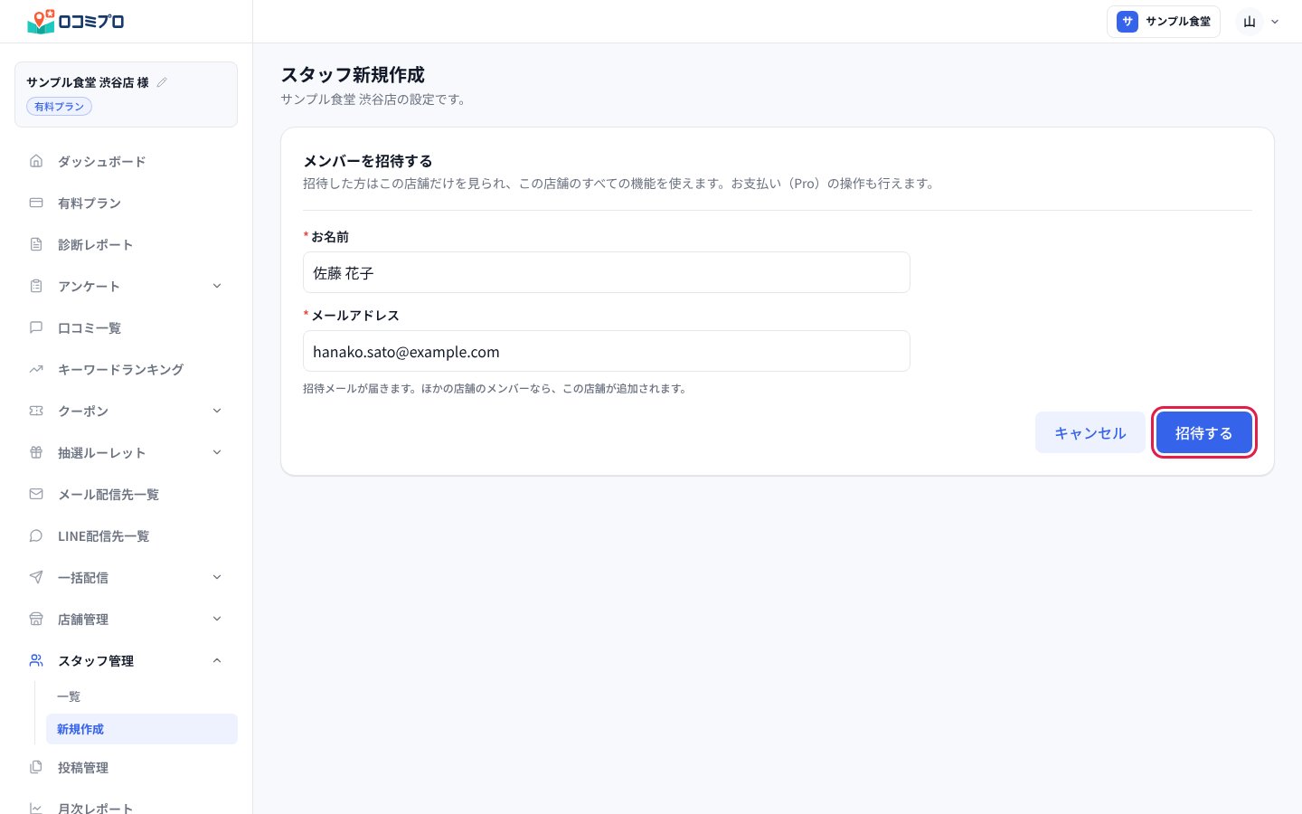Click the 有料プラン badge under store name
Viewport: 1302px width, 814px height.
coord(60,107)
